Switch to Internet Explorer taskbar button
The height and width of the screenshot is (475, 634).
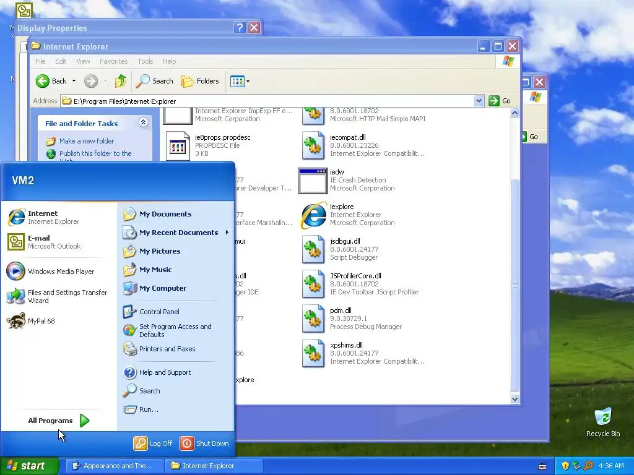tap(214, 466)
